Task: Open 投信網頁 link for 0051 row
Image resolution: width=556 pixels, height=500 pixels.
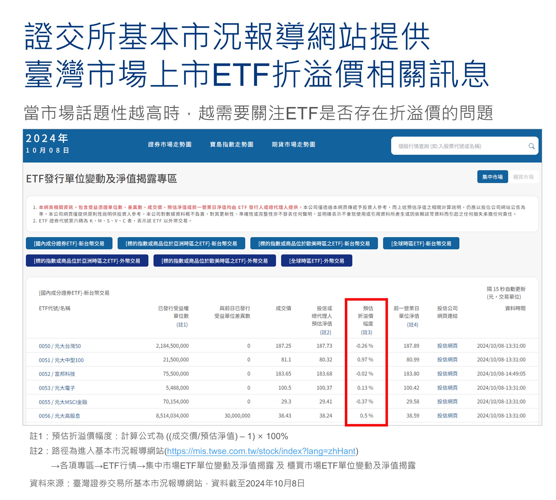Action: click(x=447, y=359)
